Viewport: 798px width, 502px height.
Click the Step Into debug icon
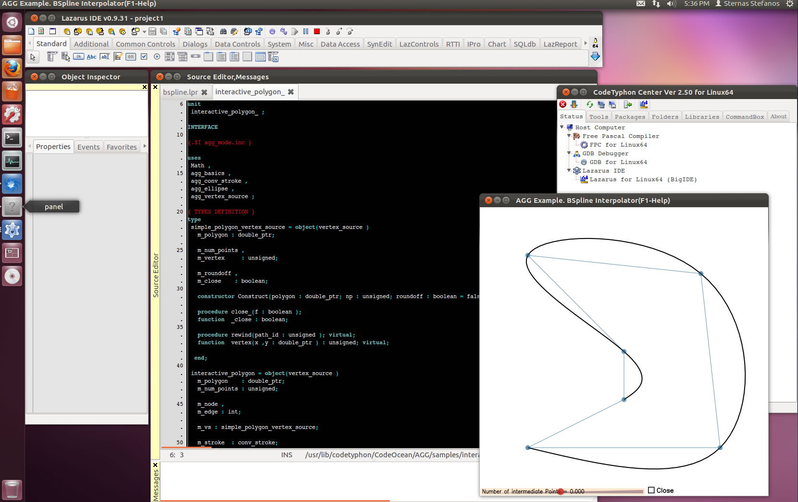(x=327, y=31)
